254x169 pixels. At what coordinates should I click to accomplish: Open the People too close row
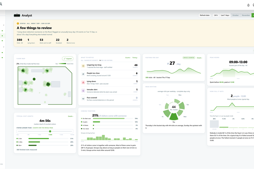tap(109, 74)
